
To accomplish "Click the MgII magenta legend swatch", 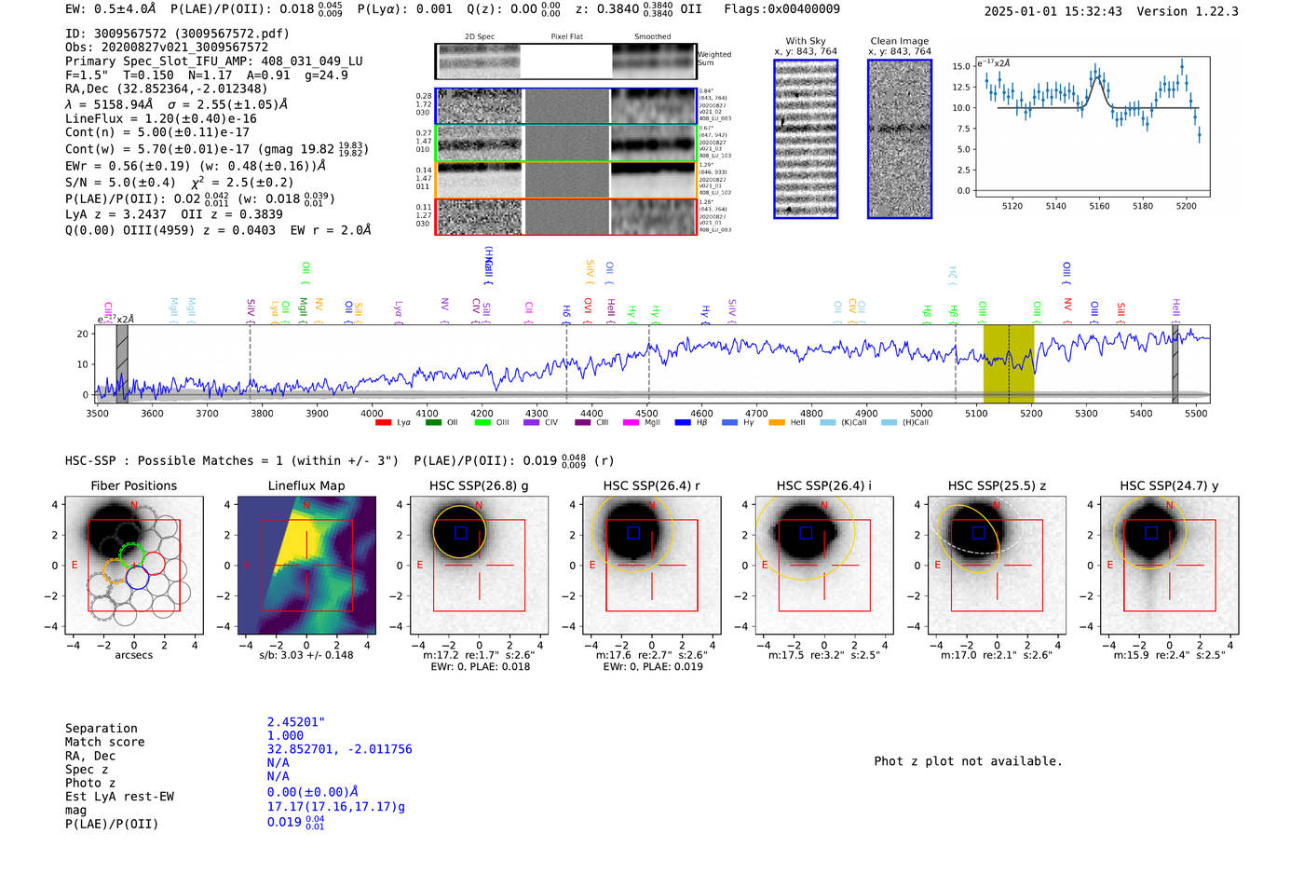I will coord(631,423).
